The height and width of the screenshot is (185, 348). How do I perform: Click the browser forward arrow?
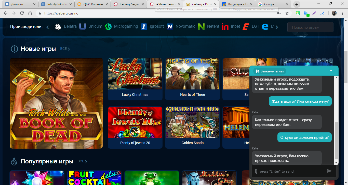point(14,13)
